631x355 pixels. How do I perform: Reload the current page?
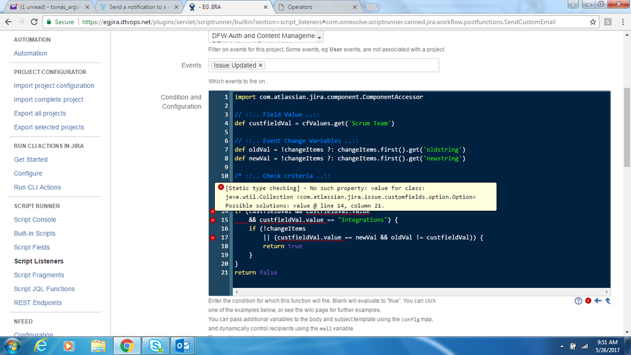pyautogui.click(x=34, y=22)
